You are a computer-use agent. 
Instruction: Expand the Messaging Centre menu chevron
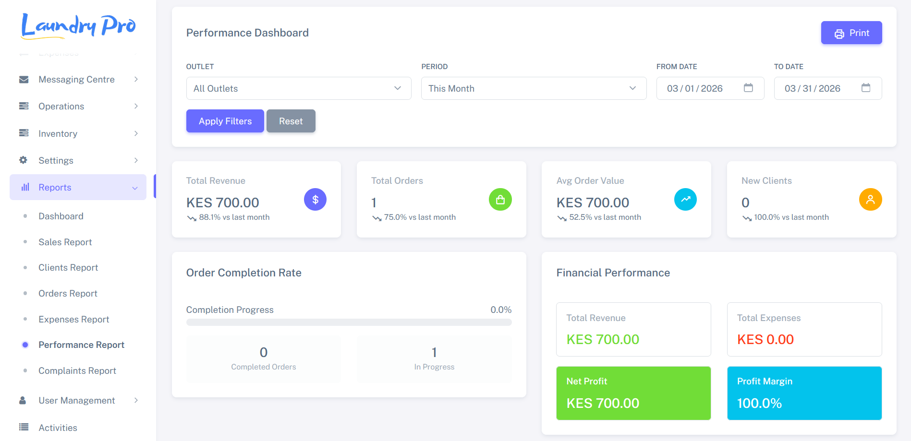click(136, 79)
